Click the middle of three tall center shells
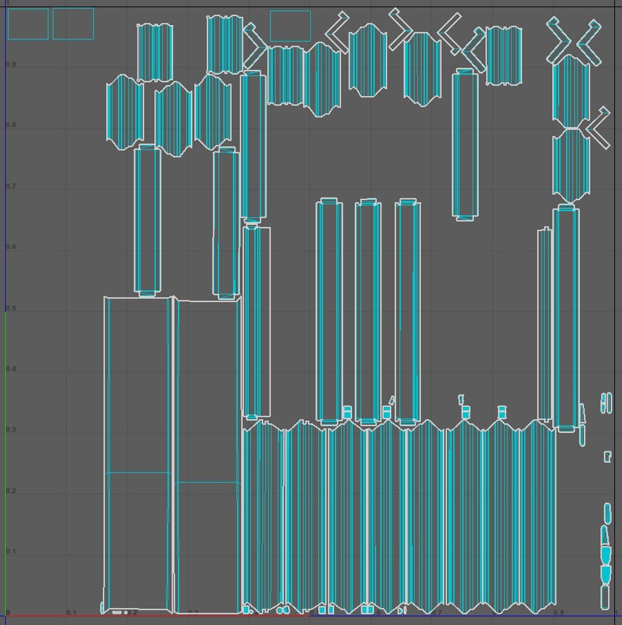The height and width of the screenshot is (625, 622). click(x=368, y=312)
